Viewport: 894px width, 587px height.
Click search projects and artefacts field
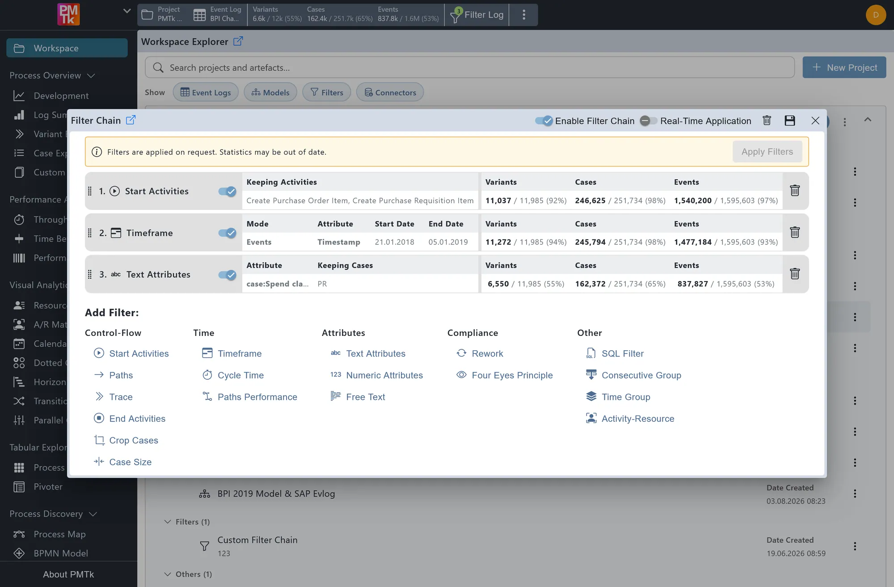coord(469,67)
